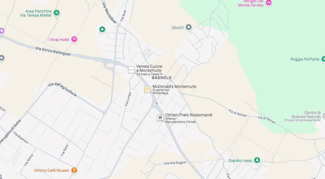Click the unlabeled green pin near Via Montalese
325x179 pixels.
tap(102, 29)
